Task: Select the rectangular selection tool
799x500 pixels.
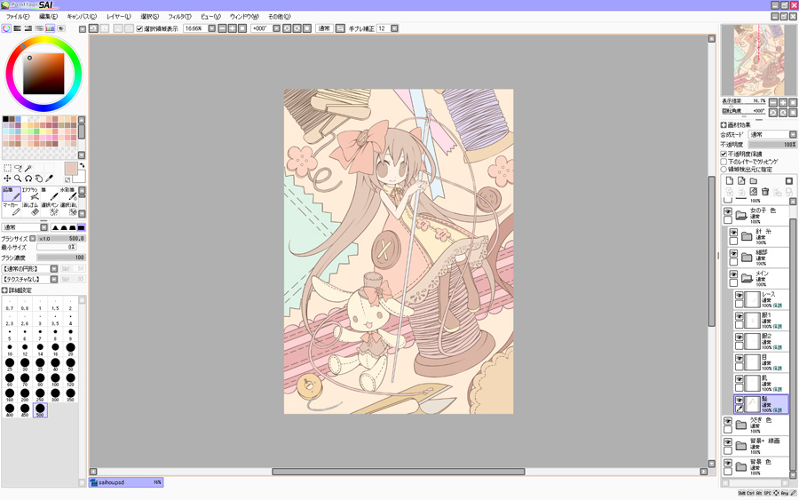Action: [7, 168]
